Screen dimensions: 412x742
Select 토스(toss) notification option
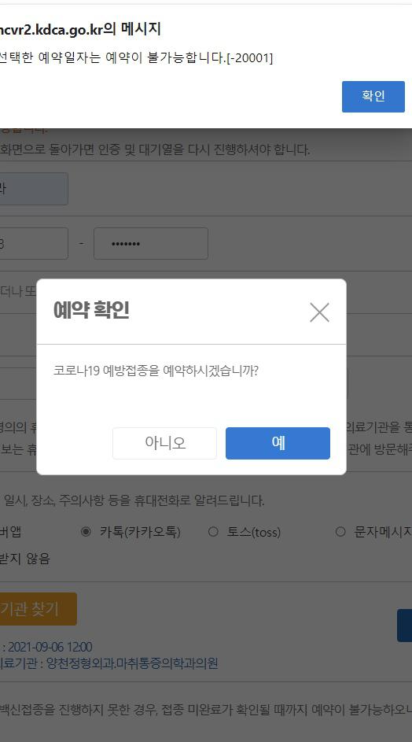pos(213,531)
